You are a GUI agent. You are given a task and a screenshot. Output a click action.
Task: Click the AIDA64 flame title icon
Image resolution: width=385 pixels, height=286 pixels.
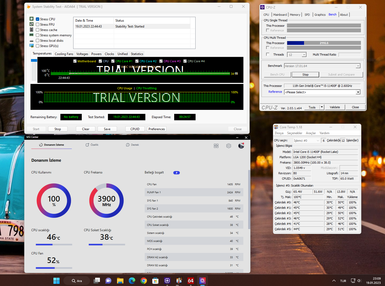coord(29,6)
